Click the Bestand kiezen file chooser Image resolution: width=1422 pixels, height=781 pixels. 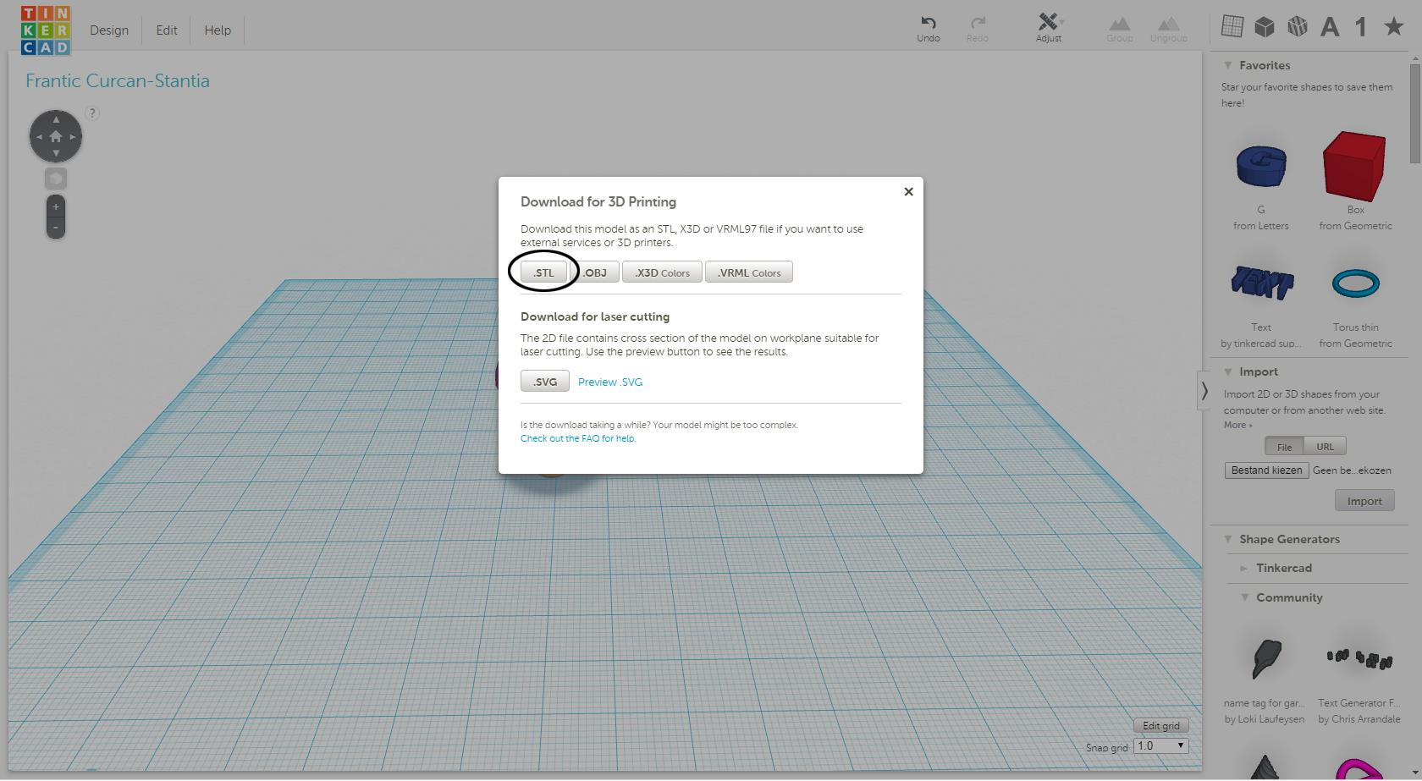pyautogui.click(x=1266, y=470)
